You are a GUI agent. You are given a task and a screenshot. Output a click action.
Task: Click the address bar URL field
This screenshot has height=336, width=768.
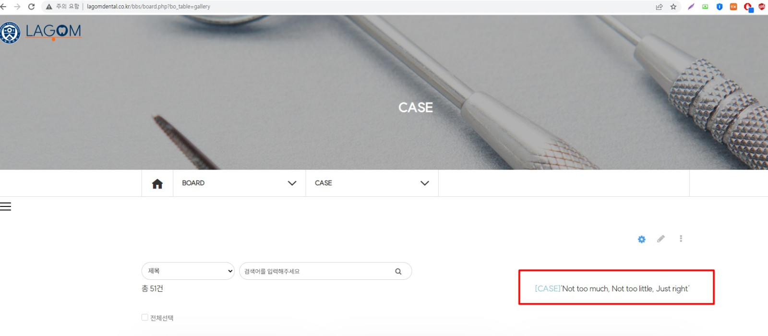[x=148, y=7]
